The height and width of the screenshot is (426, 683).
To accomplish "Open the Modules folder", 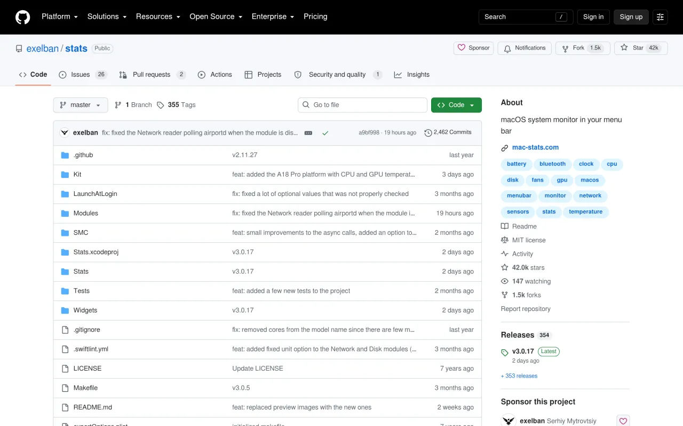I will tap(86, 214).
